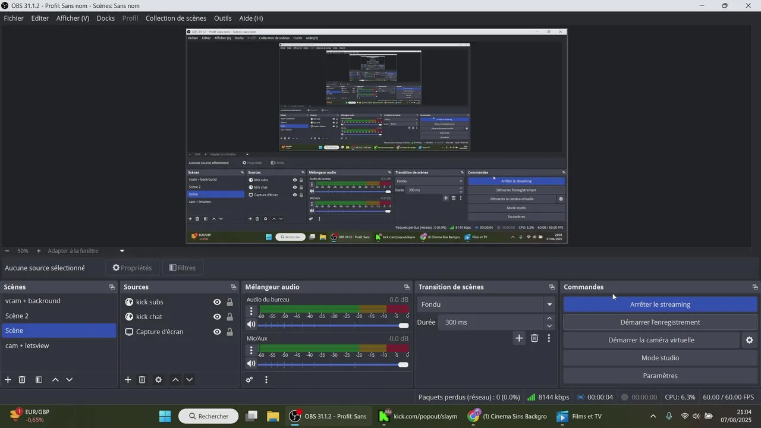
Task: Toggle lock on kick subs source
Action: click(x=230, y=302)
